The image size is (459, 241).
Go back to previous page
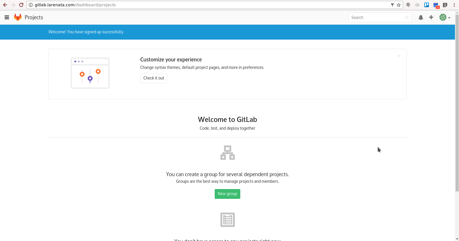click(x=5, y=5)
